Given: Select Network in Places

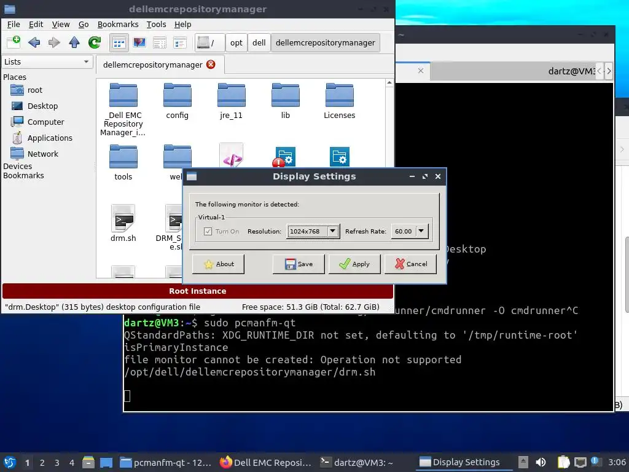Looking at the screenshot, I should click(42, 154).
